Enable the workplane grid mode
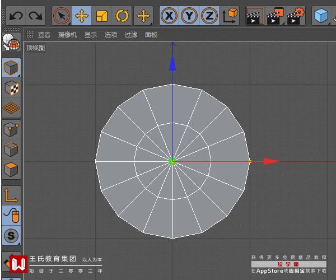336x280 pixels. 11,108
